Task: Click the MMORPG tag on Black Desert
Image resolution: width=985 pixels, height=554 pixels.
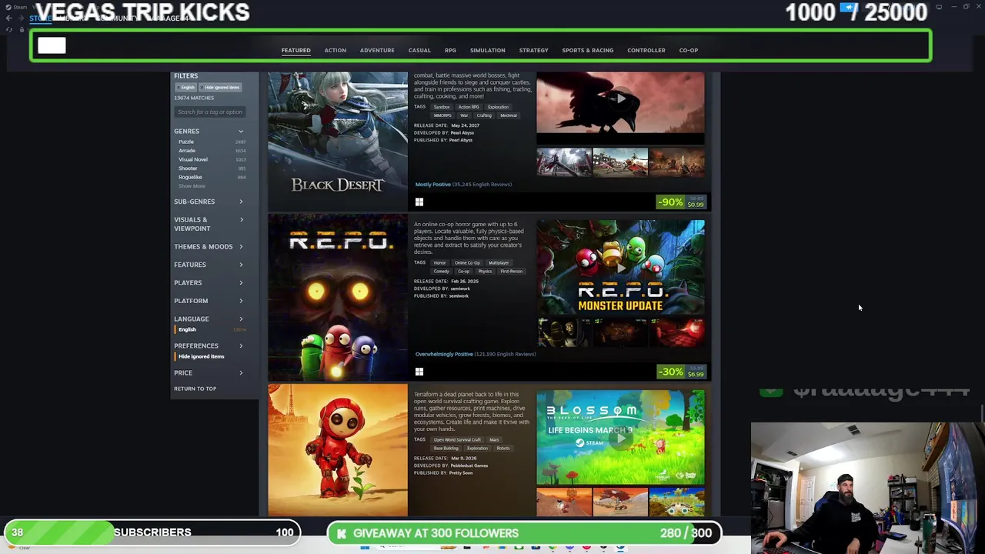Action: (x=442, y=115)
